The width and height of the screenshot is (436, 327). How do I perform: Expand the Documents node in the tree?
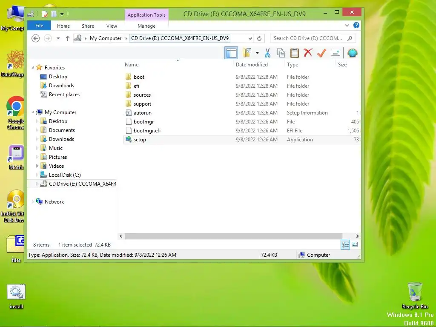click(x=37, y=130)
